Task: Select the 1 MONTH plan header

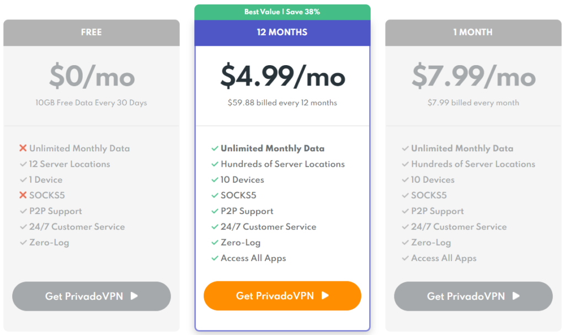Action: 473,33
